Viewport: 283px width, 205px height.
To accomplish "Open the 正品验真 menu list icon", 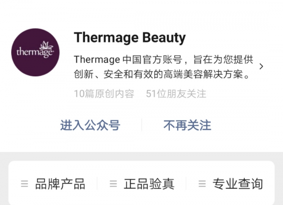I will pyautogui.click(x=113, y=184).
